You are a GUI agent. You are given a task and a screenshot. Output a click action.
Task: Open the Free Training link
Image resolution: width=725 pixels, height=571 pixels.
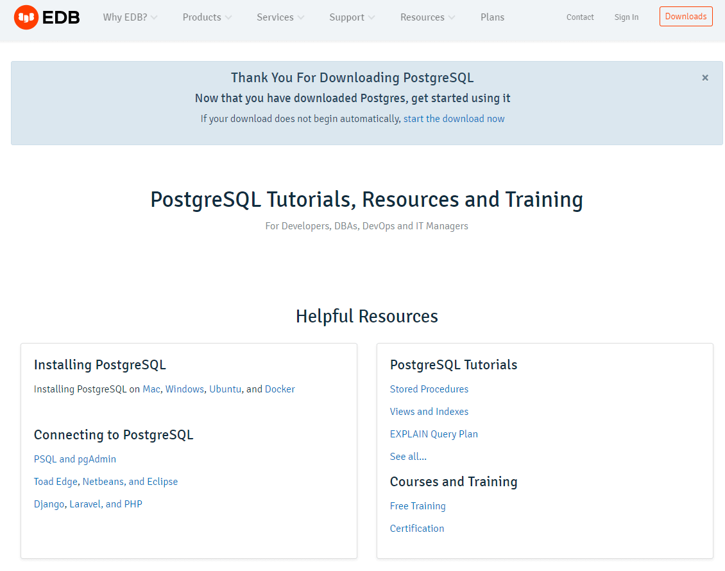click(418, 505)
